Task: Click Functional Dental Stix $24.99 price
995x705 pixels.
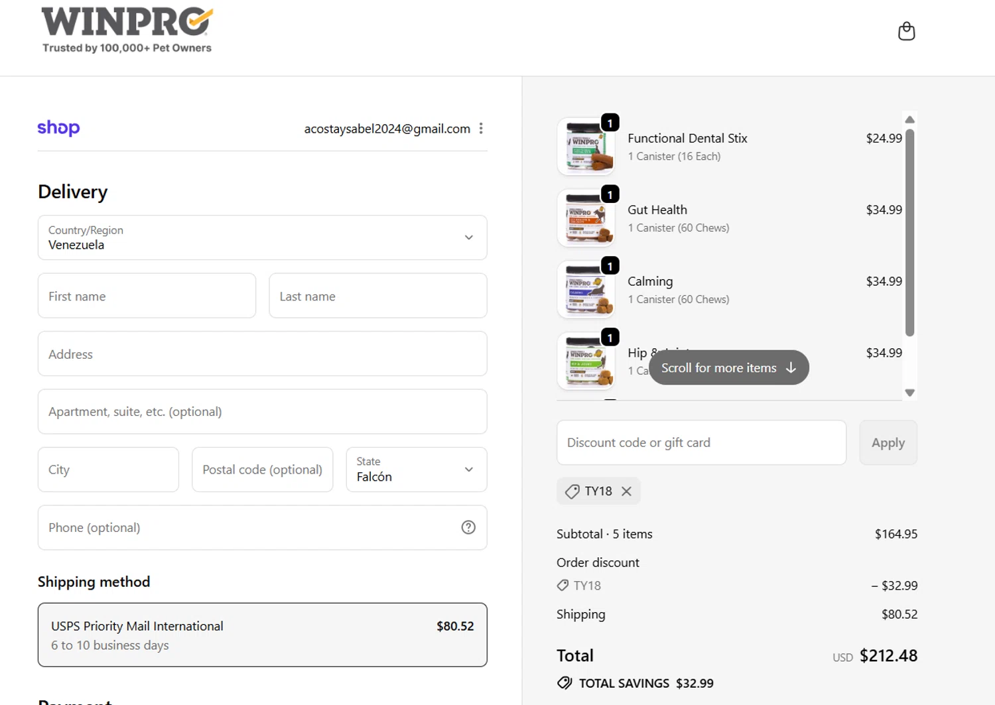Action: coord(884,138)
